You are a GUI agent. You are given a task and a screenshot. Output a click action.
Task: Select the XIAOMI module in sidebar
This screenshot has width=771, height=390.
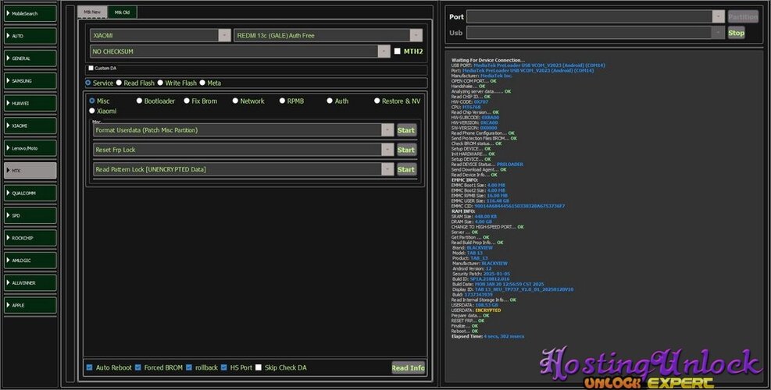tap(30, 126)
